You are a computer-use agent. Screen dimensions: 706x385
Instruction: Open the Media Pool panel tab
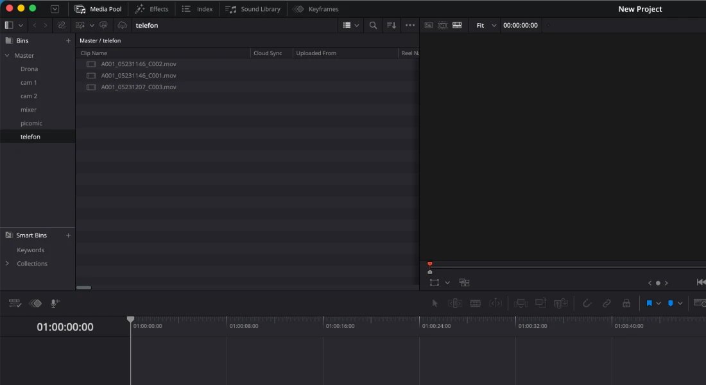pos(98,9)
